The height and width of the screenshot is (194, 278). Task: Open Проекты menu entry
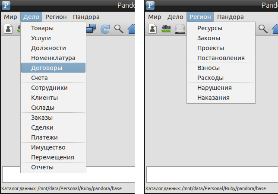click(221, 48)
